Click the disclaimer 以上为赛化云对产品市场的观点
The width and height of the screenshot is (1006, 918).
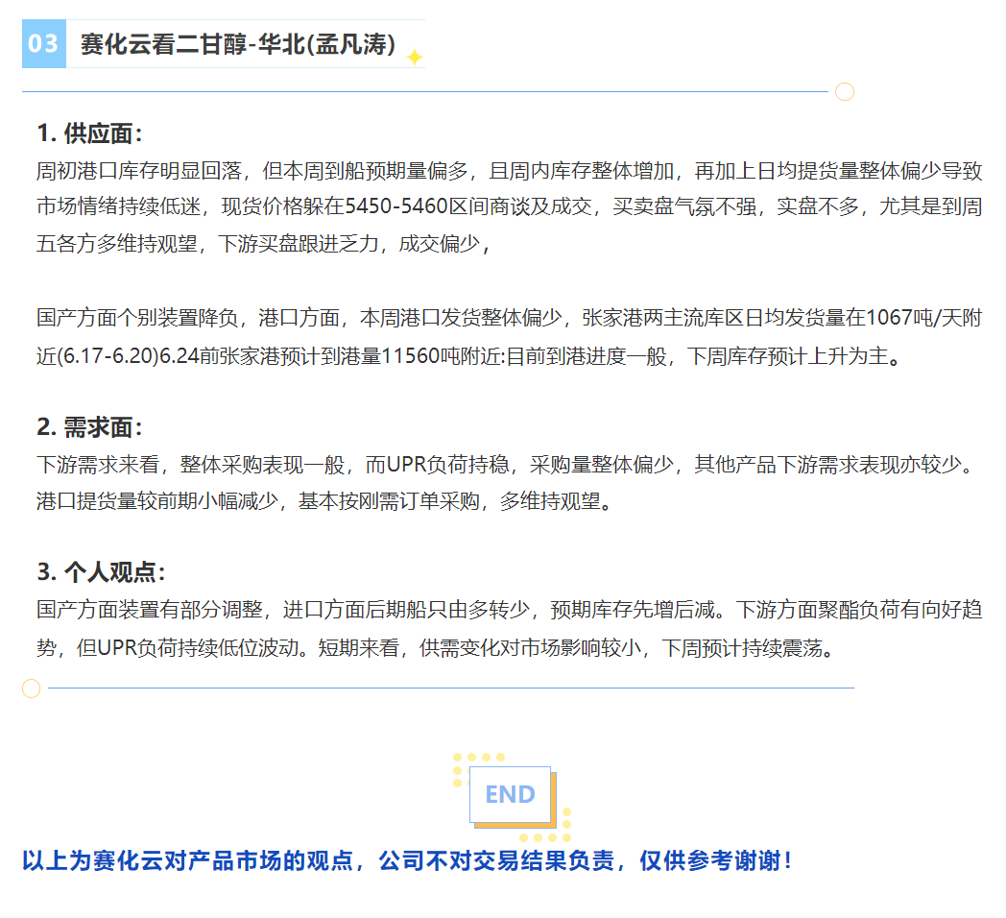click(x=188, y=861)
